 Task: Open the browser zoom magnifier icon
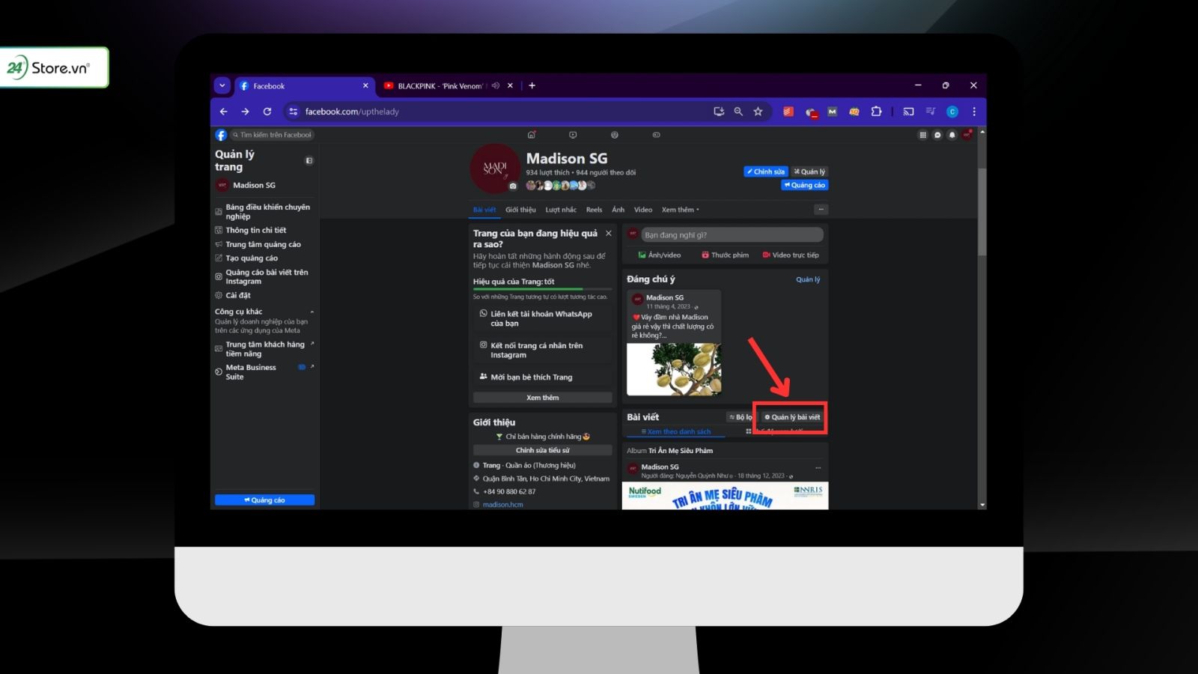(x=738, y=112)
